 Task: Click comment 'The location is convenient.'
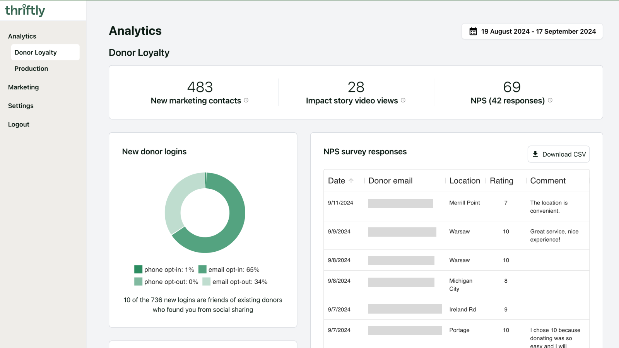pos(549,207)
